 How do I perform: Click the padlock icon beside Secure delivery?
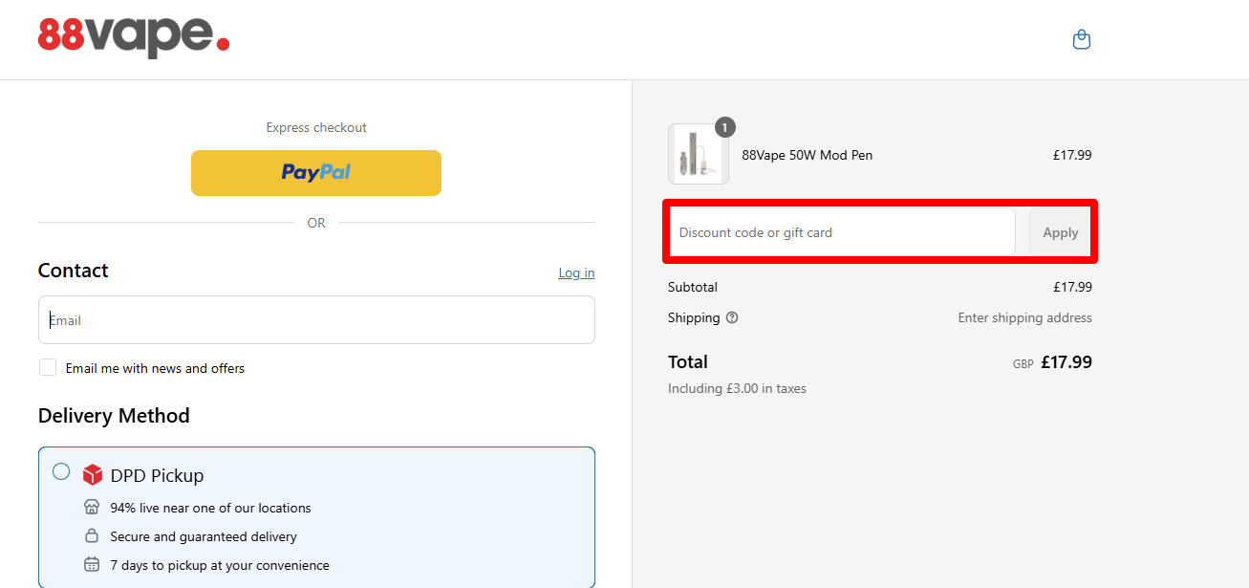click(92, 536)
